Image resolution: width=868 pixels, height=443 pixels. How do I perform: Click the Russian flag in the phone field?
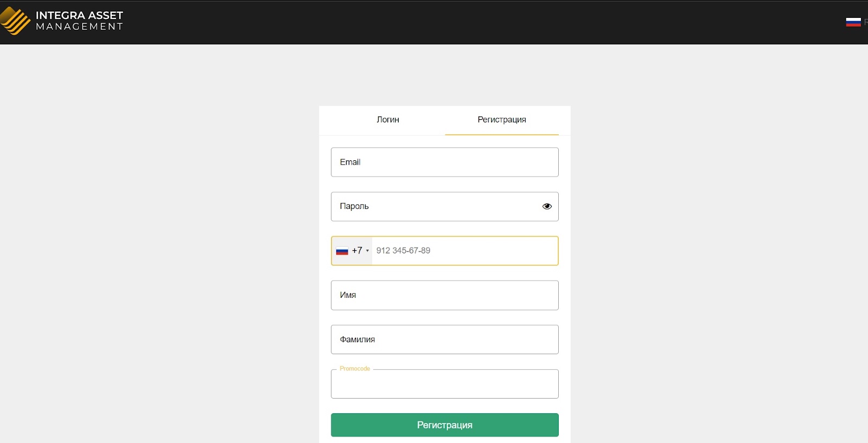[342, 251]
